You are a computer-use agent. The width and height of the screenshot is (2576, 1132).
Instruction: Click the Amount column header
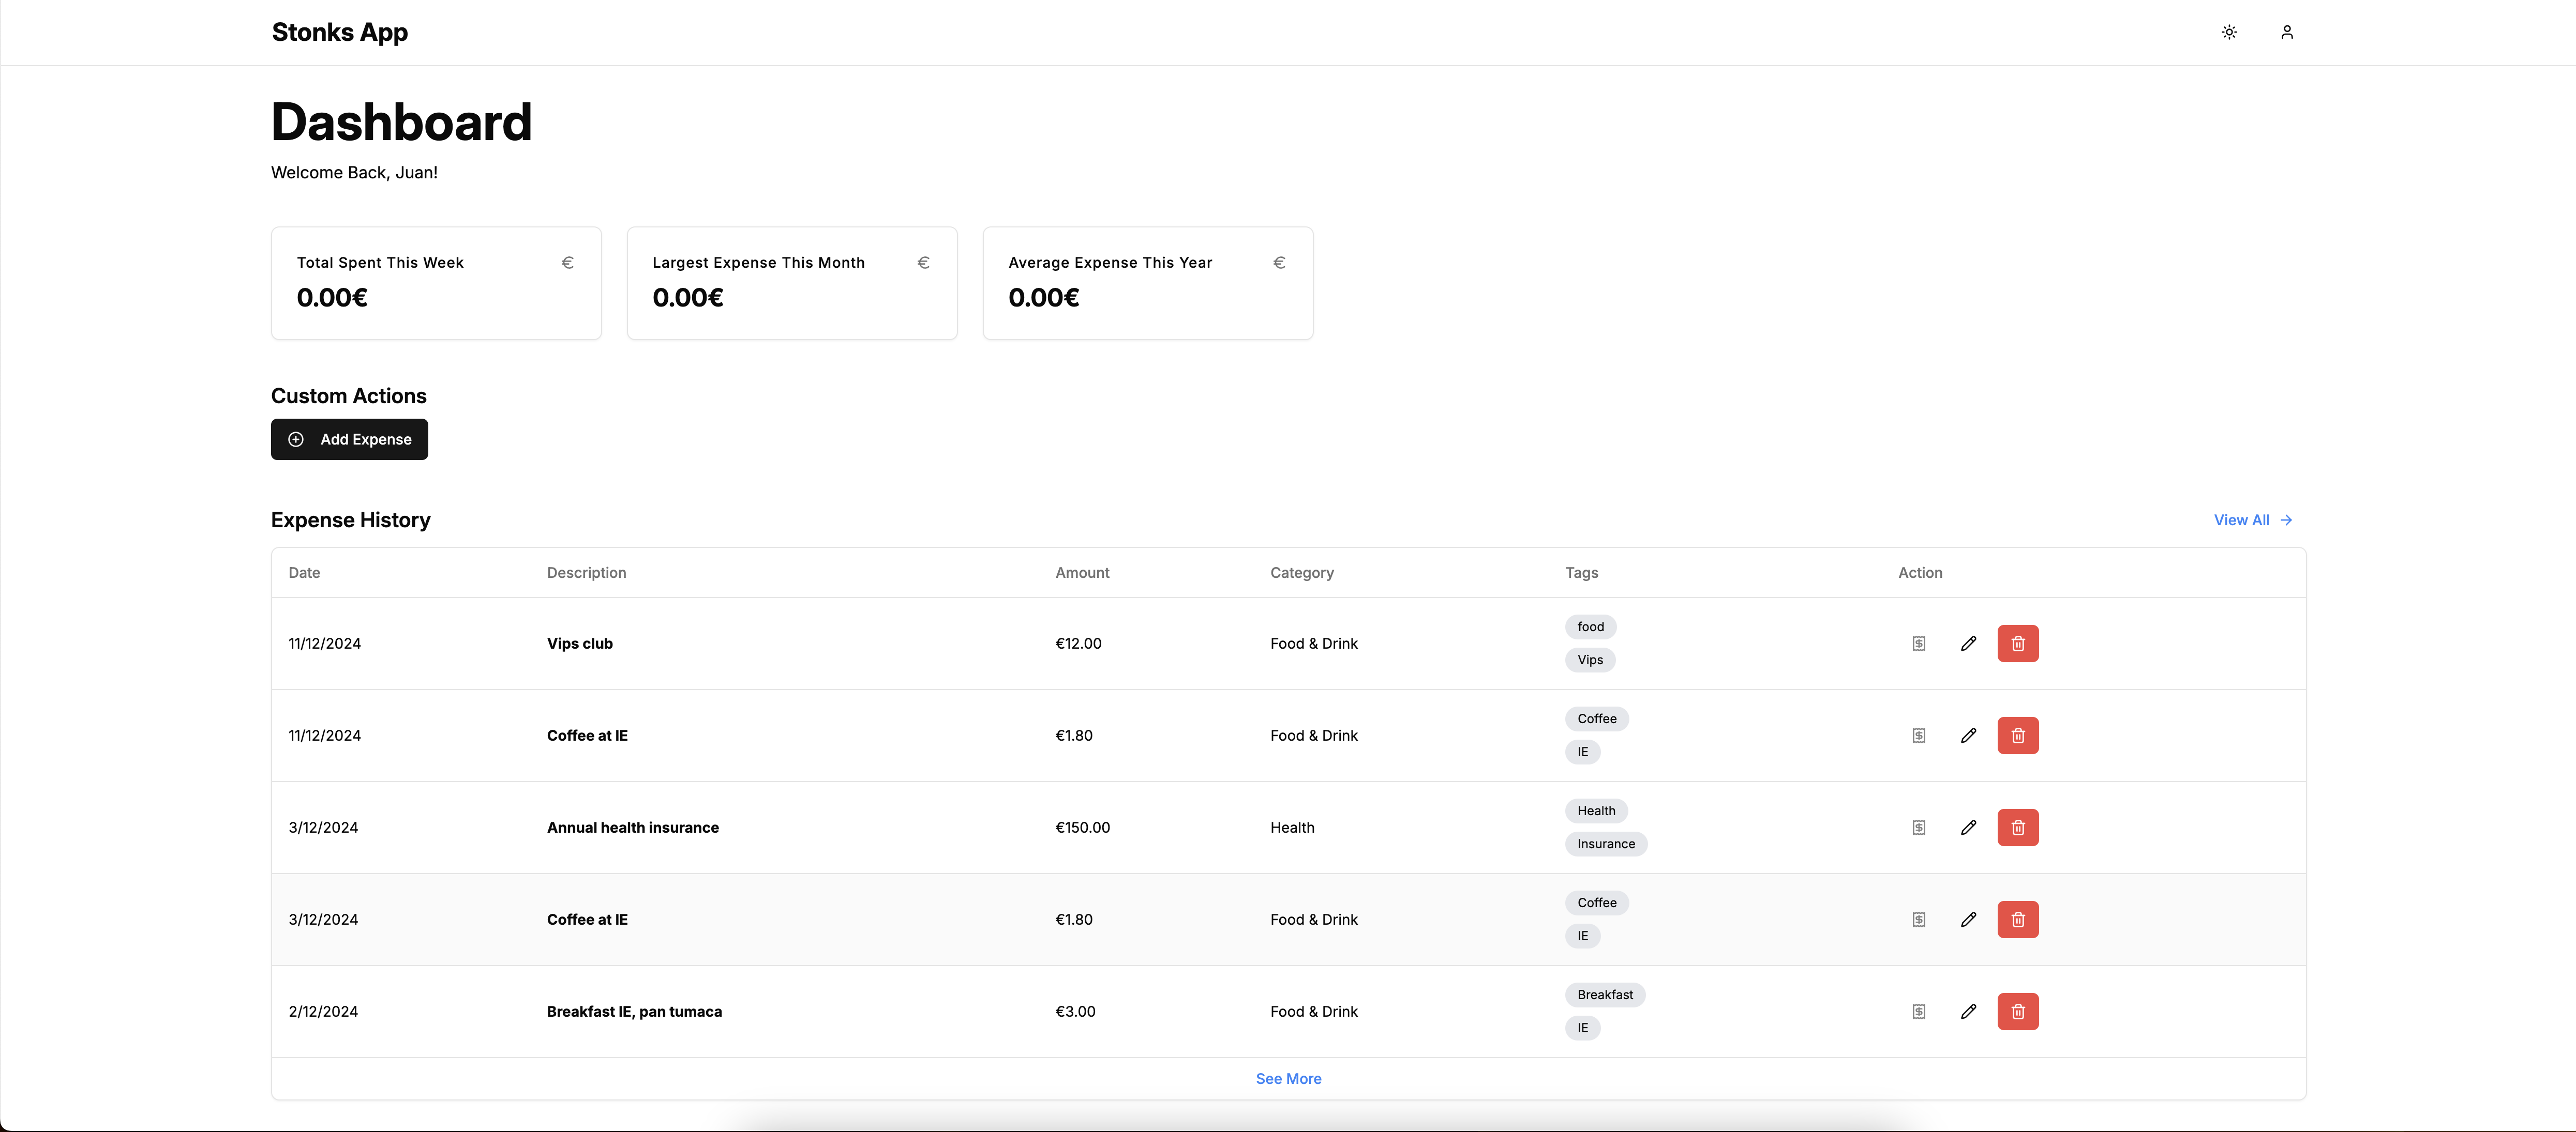1082,573
